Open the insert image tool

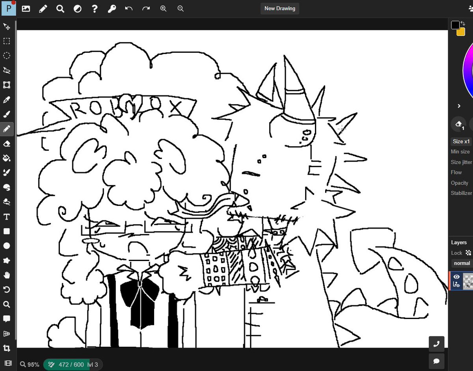[x=26, y=8]
